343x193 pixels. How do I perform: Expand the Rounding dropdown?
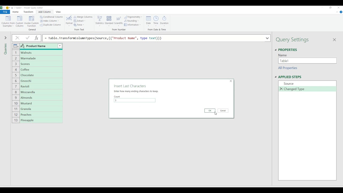[x=131, y=21]
